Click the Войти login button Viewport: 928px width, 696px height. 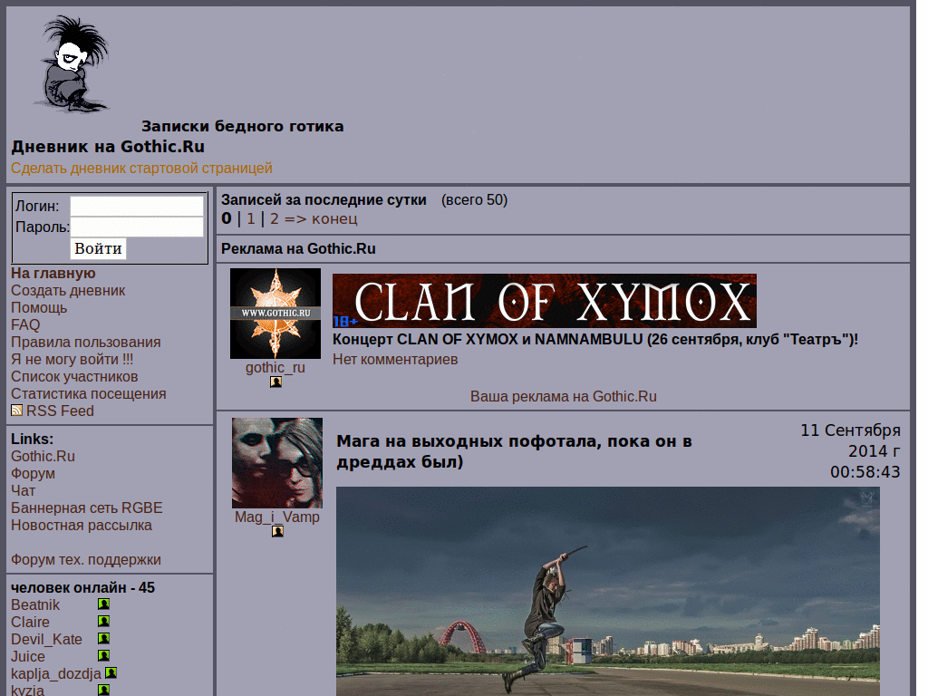pos(98,248)
